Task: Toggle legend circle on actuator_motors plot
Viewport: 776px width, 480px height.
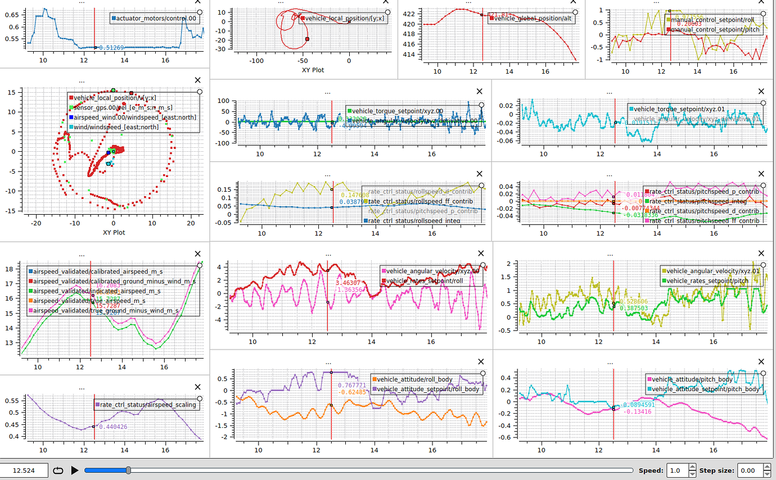Action: click(x=200, y=12)
